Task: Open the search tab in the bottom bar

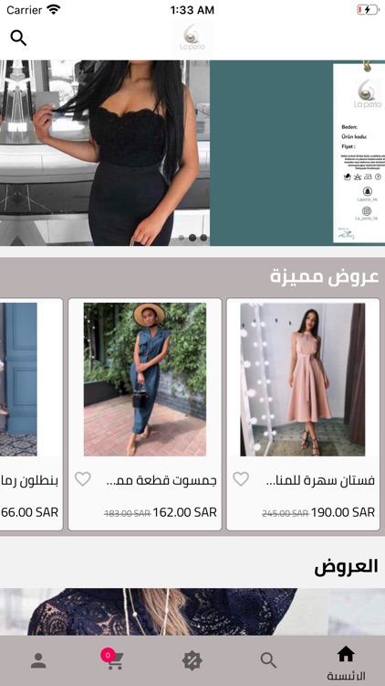Action: pyautogui.click(x=268, y=660)
